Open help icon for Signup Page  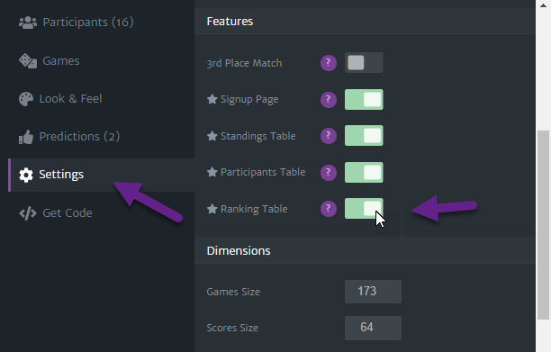pos(329,99)
